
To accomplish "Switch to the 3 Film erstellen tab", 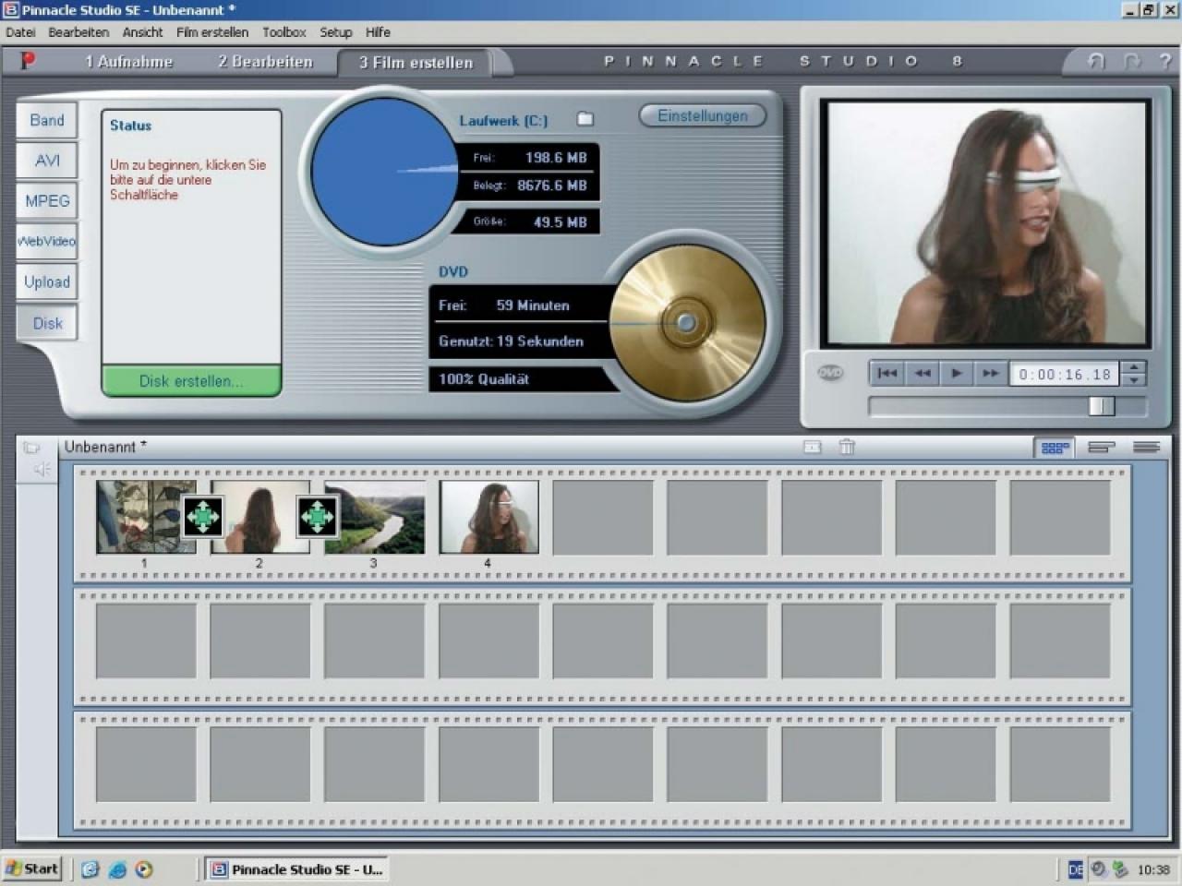I will (416, 62).
